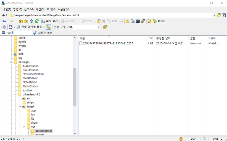Collapse the tvheadend-4.0 tree node

pyautogui.click(x=15, y=94)
